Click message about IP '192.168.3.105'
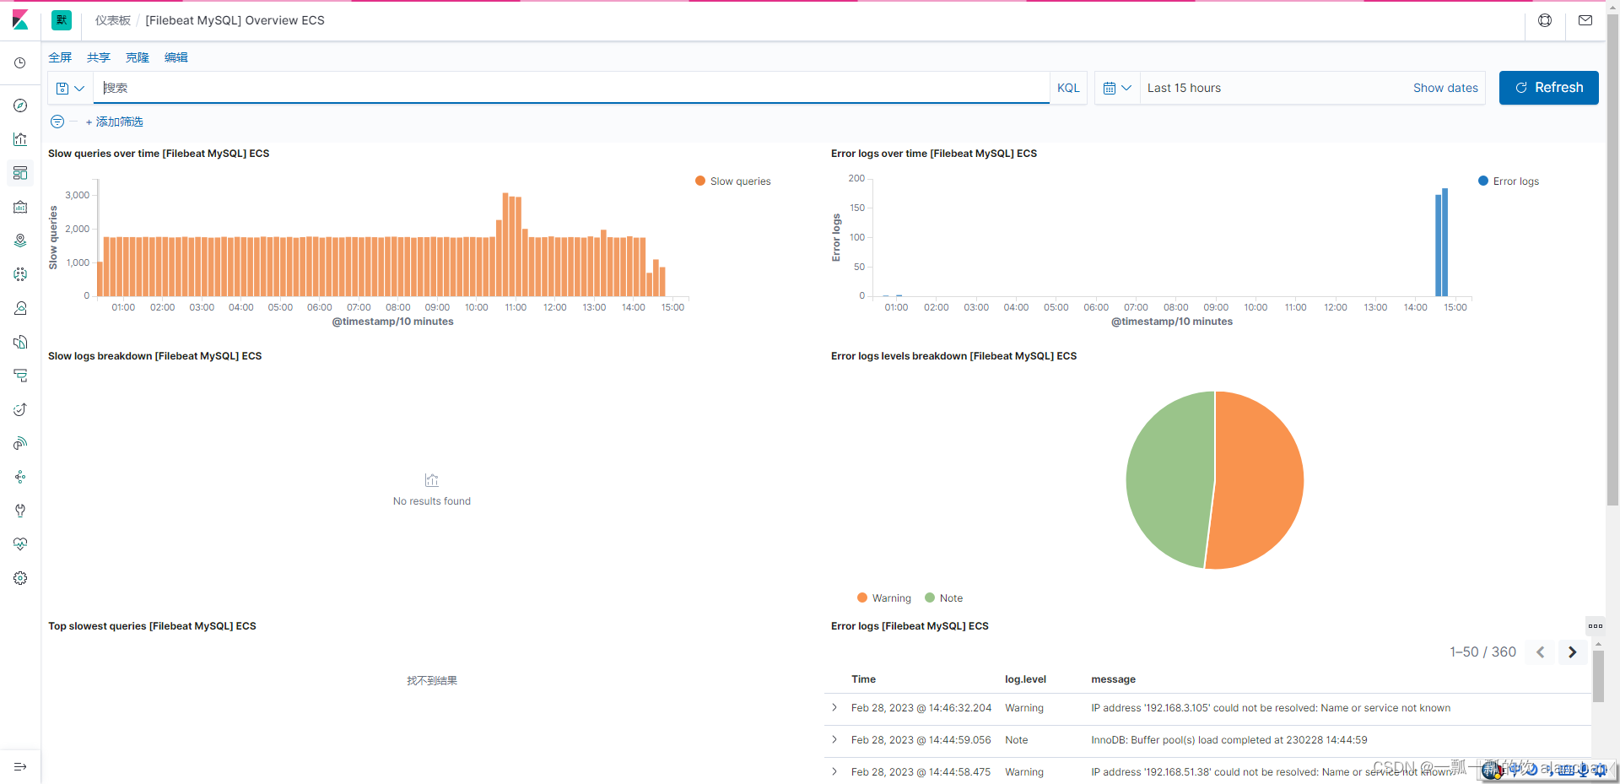Screen dimensions: 1620x784 [x=1271, y=708]
